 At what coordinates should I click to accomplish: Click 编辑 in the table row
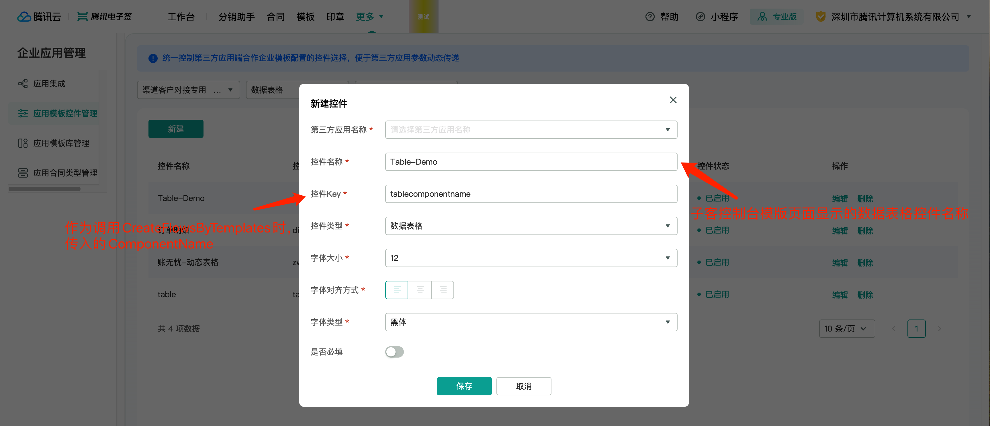(840, 295)
